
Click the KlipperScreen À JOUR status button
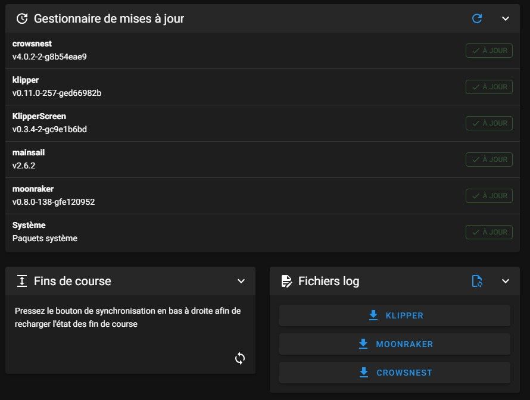(x=489, y=123)
